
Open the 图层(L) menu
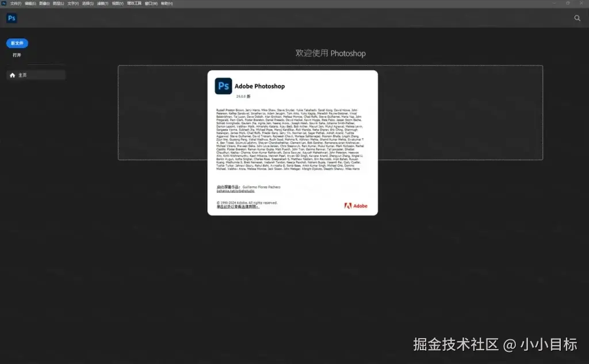58,3
